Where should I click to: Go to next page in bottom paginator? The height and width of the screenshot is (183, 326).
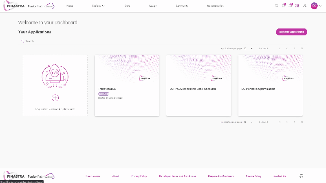pos(294,122)
